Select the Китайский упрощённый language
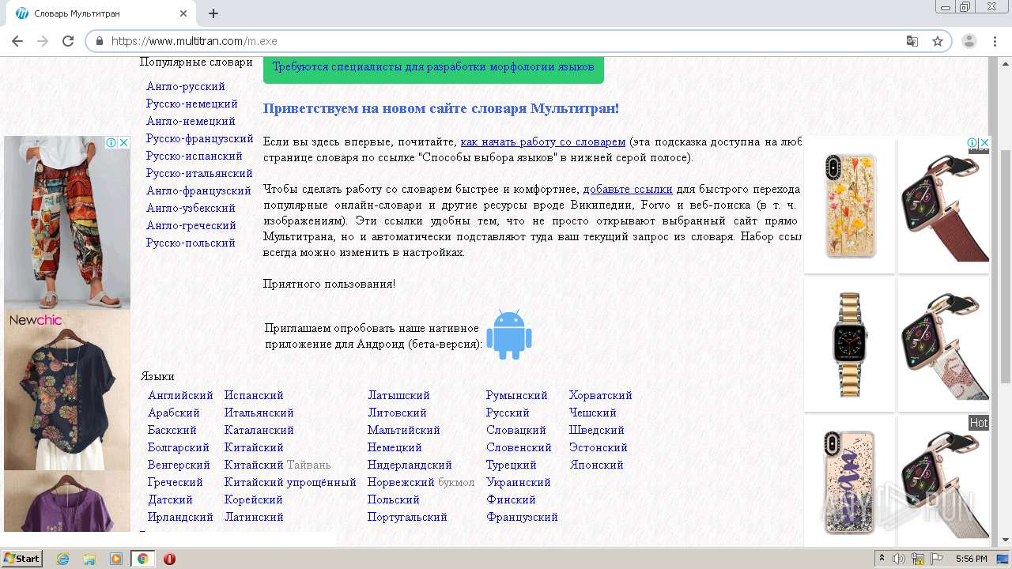 coord(290,482)
